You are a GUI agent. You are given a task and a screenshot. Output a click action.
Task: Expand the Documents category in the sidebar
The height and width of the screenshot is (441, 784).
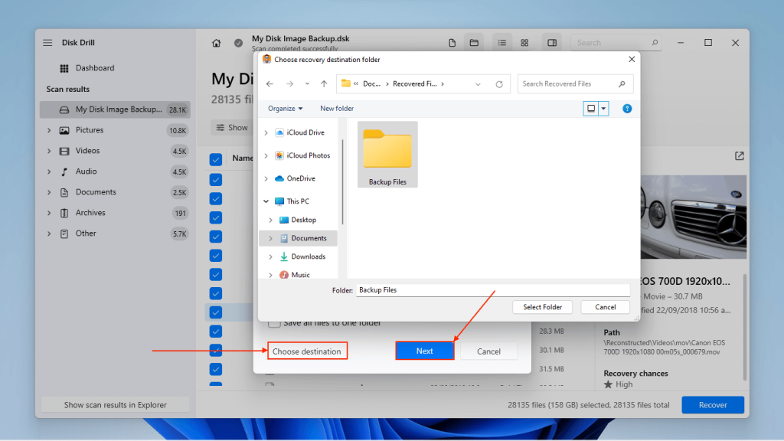tap(50, 191)
